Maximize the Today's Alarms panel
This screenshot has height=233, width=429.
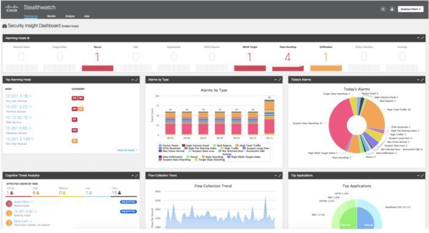(423, 80)
